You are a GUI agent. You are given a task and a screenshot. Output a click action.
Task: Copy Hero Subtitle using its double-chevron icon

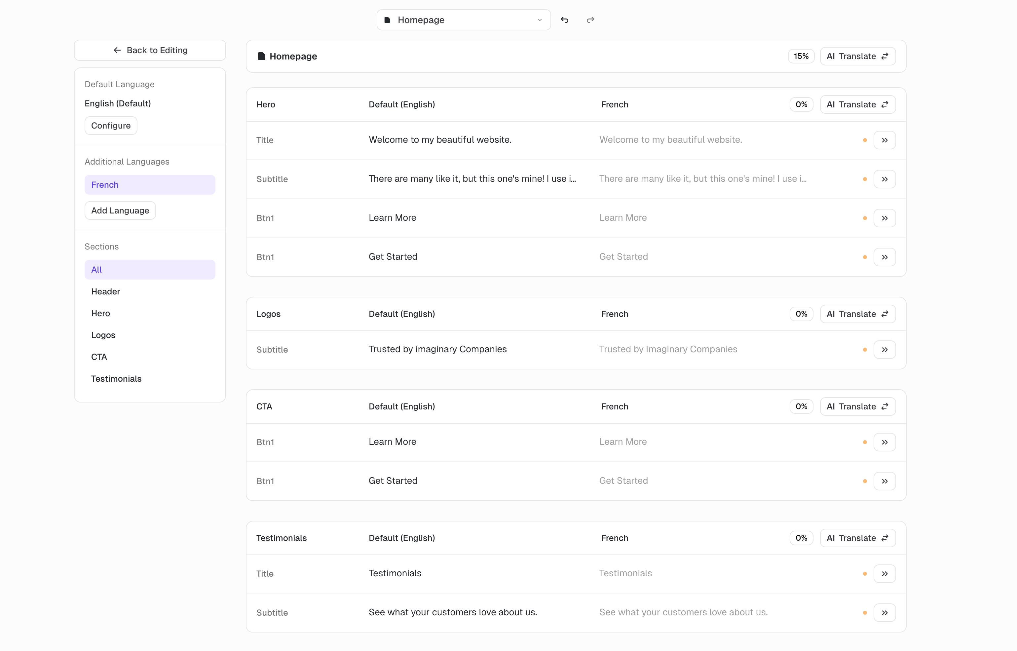coord(884,179)
